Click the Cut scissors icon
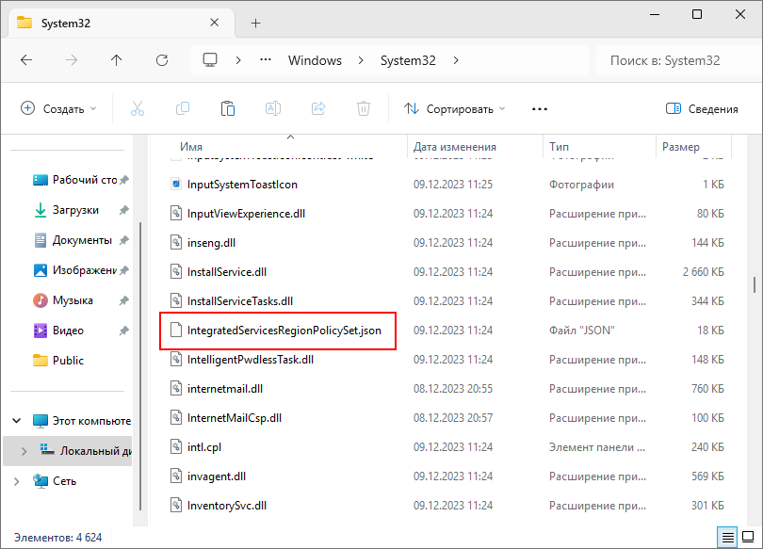 pos(138,108)
